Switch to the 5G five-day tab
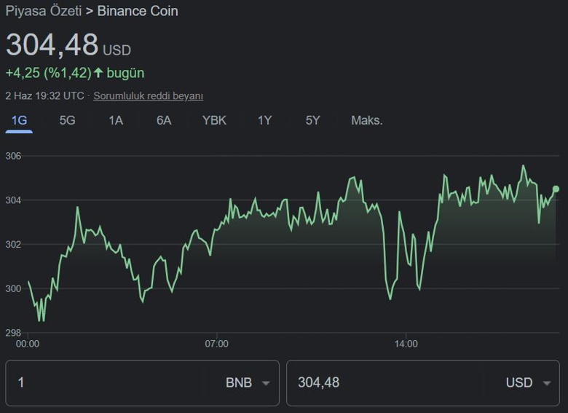This screenshot has height=413, width=568. [x=68, y=120]
